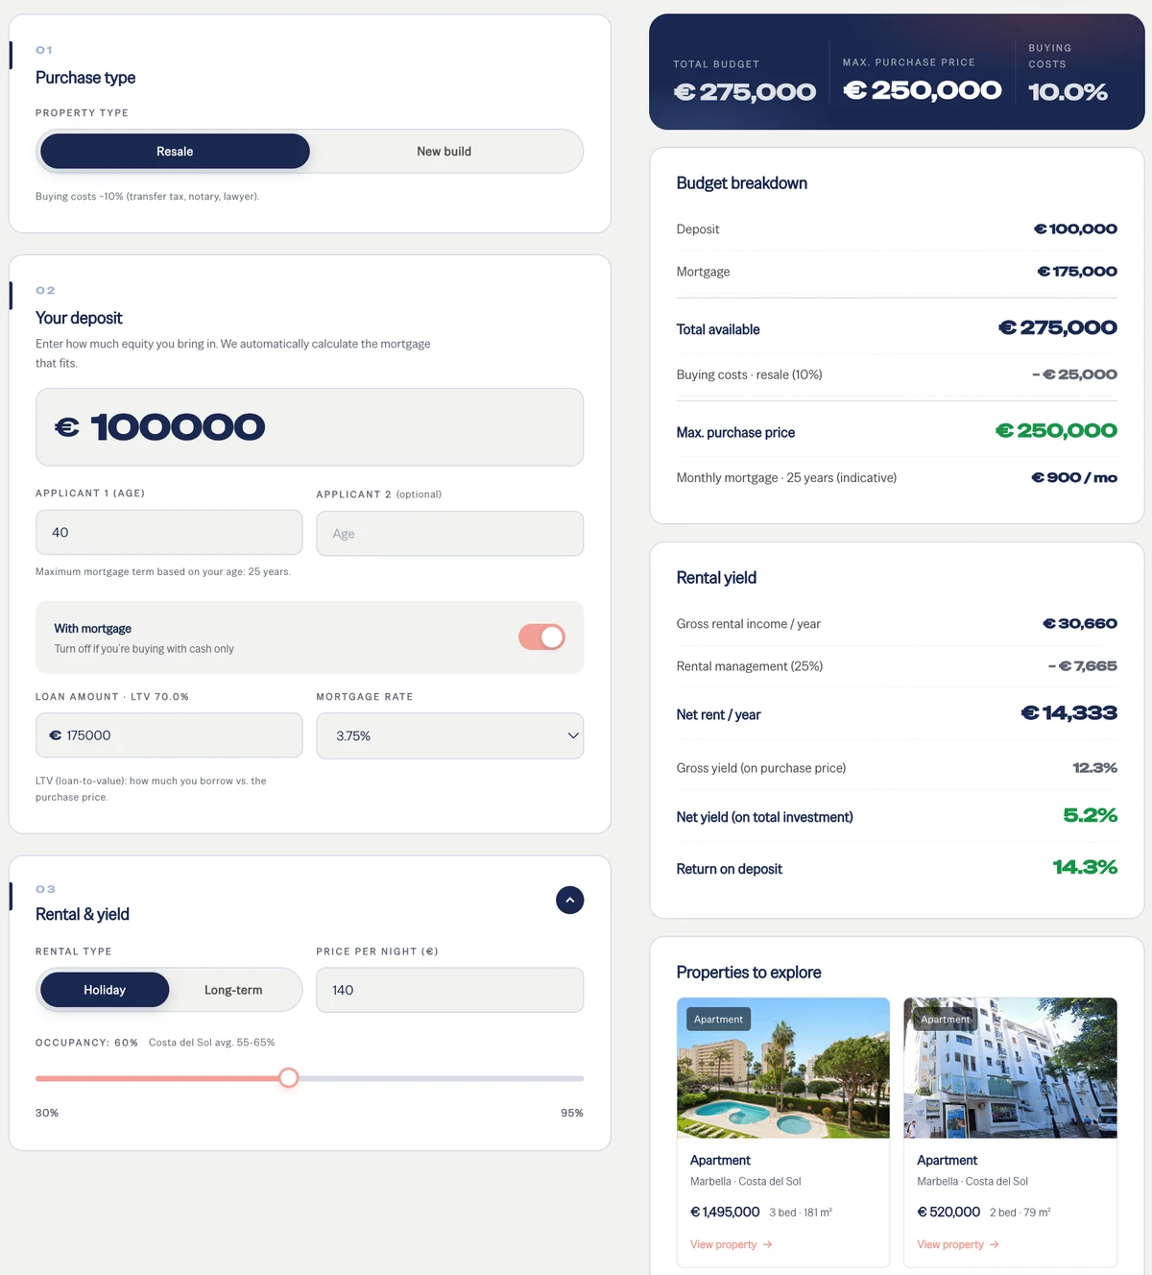Click the Total available €275,000 value
Screen dimensions: 1152x1275
pos(1057,328)
